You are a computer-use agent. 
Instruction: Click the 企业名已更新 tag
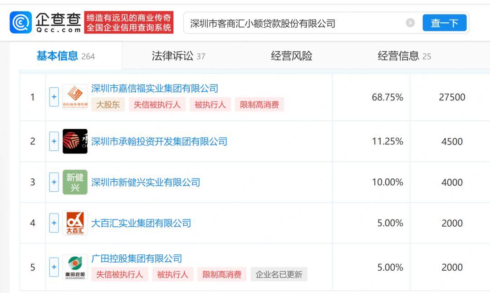pos(279,274)
